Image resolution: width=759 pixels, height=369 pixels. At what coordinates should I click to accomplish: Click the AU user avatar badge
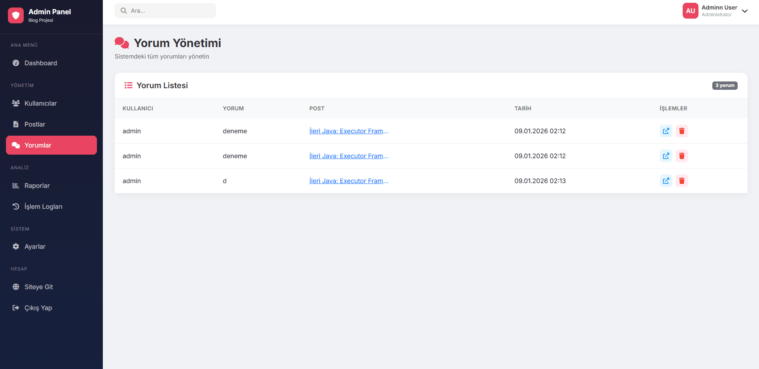[x=690, y=11]
